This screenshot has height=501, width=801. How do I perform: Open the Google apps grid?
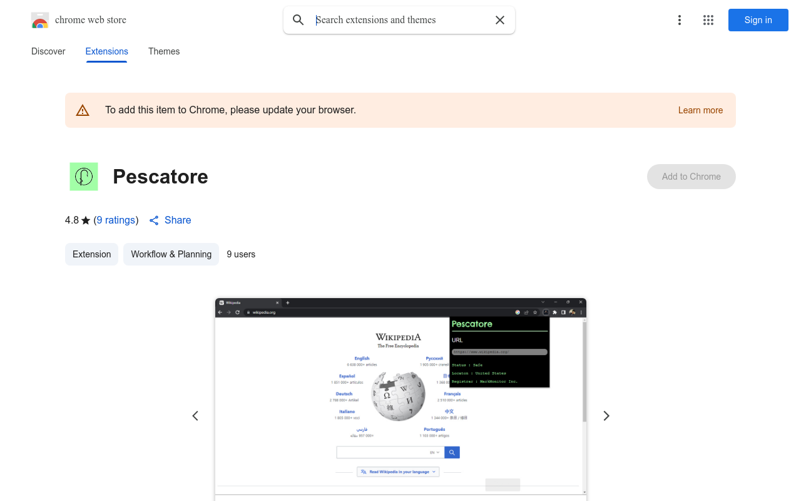(x=708, y=20)
